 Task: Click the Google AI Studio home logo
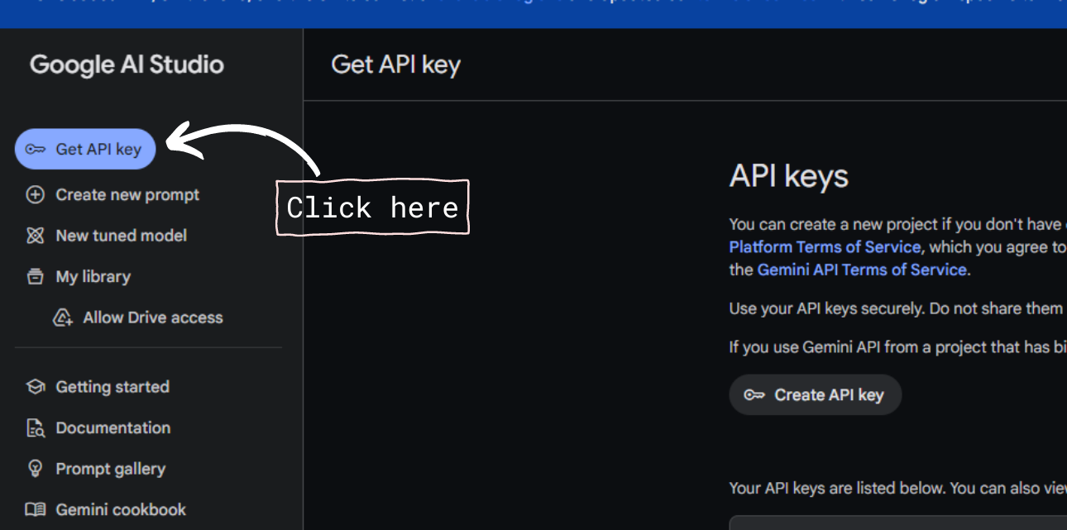point(126,64)
